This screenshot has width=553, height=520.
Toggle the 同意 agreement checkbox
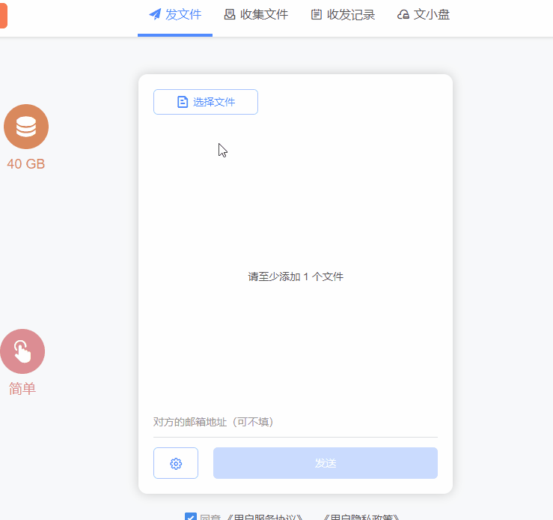click(191, 518)
